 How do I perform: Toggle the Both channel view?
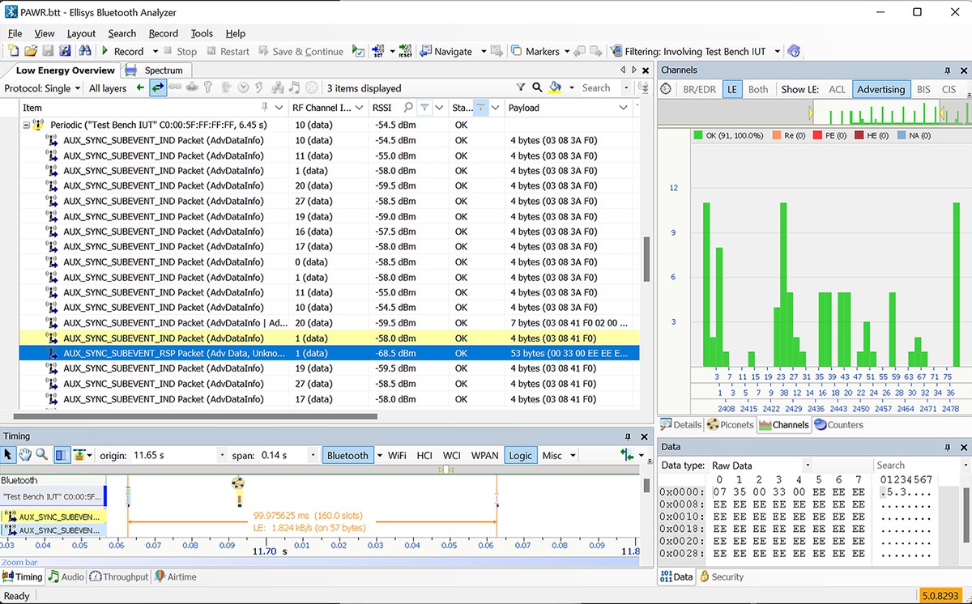pyautogui.click(x=758, y=89)
